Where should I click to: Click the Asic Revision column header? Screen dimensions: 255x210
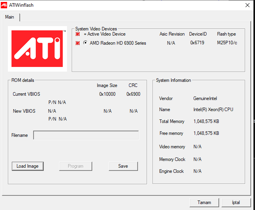click(172, 34)
